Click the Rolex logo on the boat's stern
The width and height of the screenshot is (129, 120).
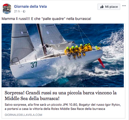pos(21,66)
